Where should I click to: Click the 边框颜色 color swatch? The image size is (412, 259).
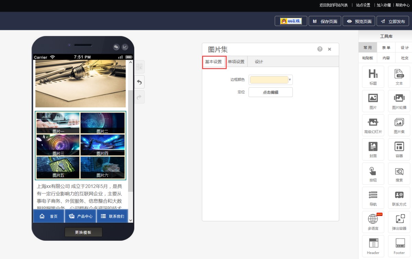[269, 80]
